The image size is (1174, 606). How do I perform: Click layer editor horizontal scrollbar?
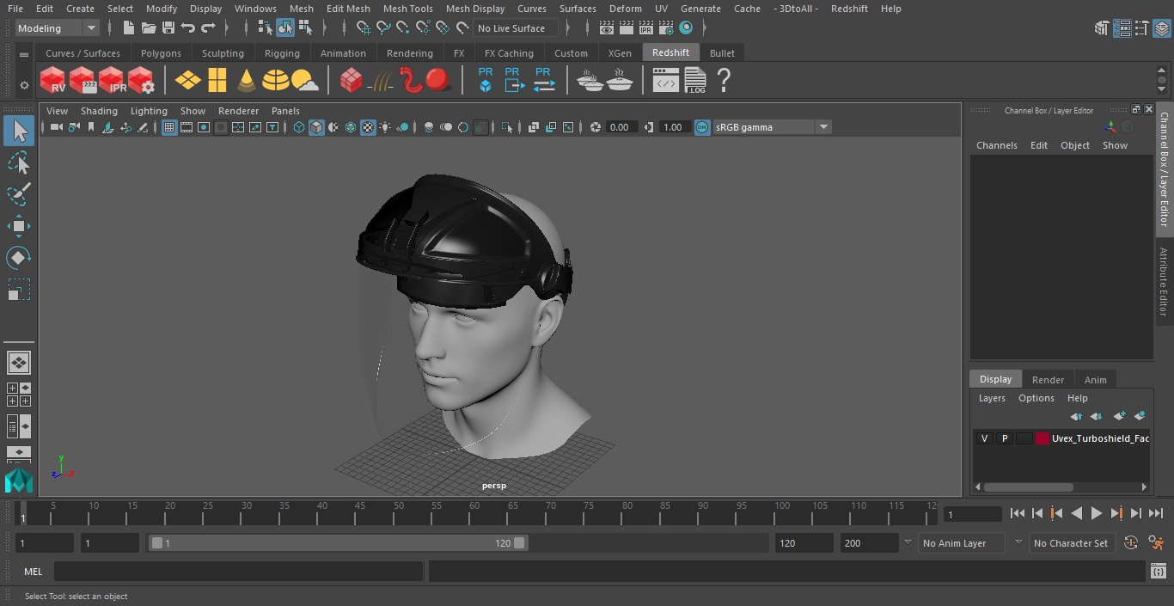click(x=1028, y=487)
